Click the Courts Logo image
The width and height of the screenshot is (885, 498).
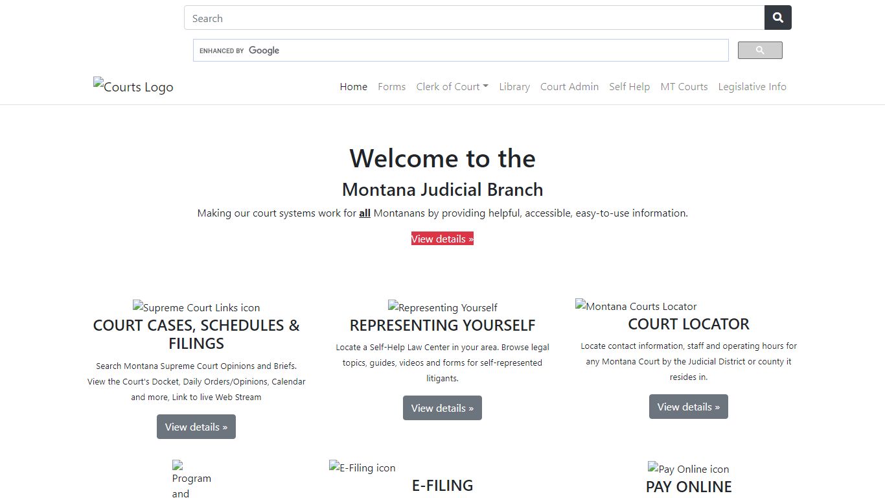click(133, 86)
